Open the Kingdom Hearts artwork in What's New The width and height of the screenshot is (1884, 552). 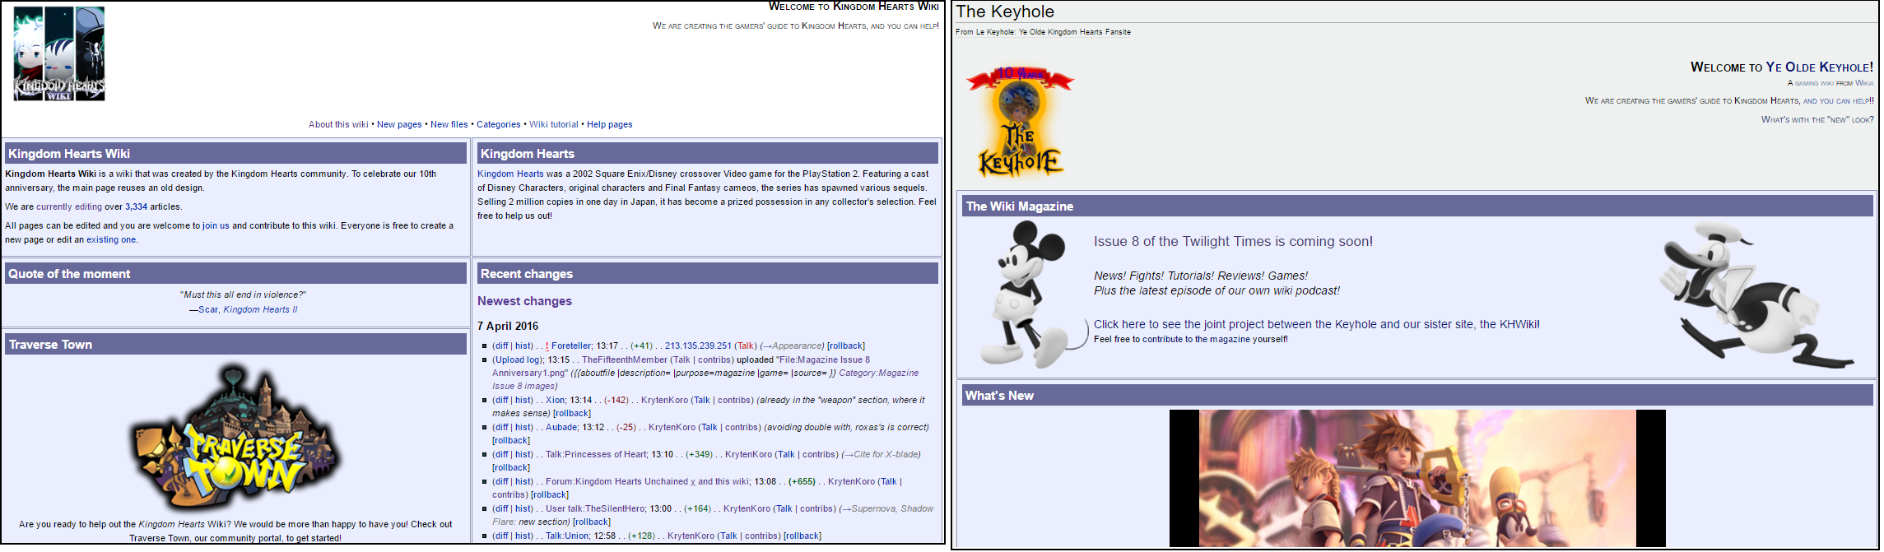coord(1416,478)
